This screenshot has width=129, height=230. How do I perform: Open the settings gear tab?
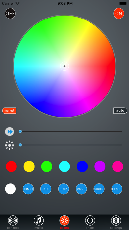tap(116, 220)
